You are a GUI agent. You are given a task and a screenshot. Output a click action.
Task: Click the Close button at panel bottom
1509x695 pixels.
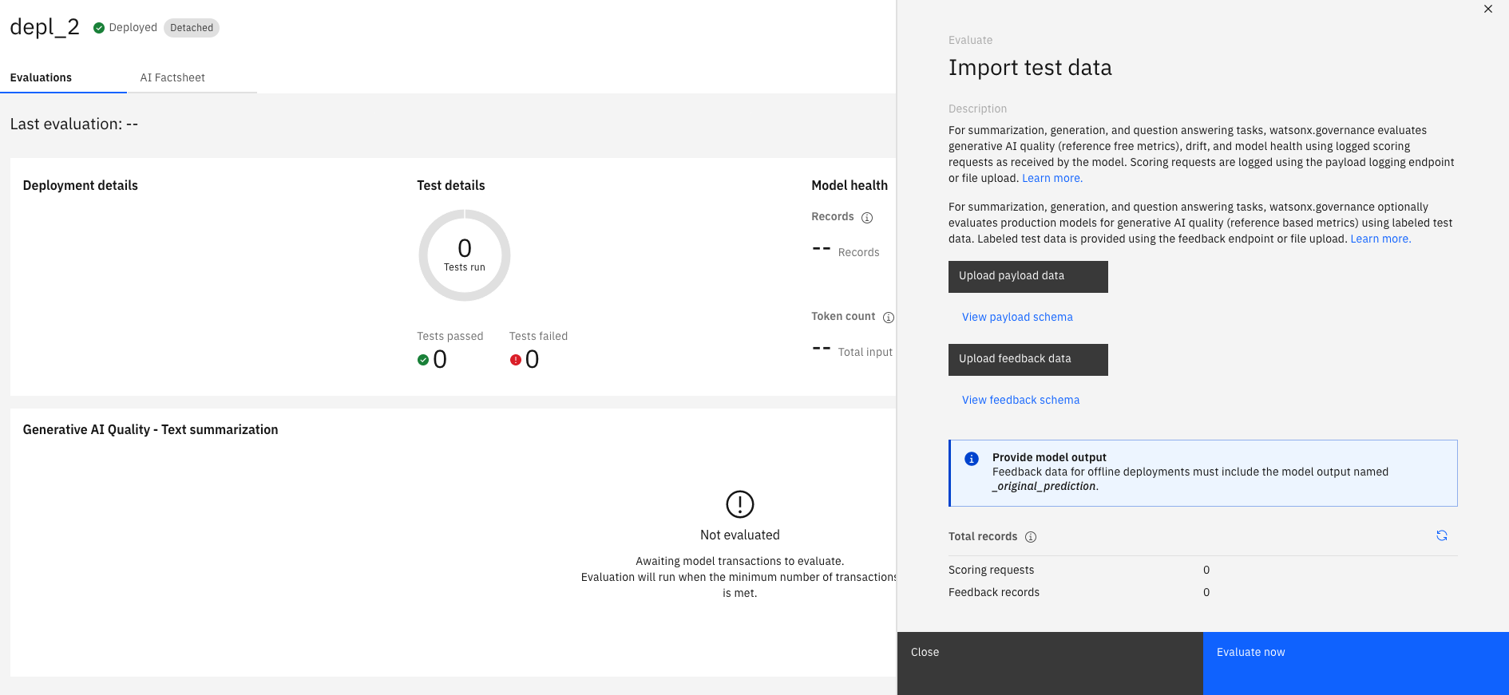point(1050,663)
